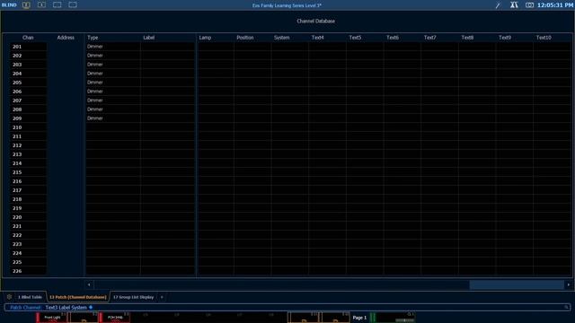The width and height of the screenshot is (575, 323).
Task: Click the Position column header
Action: pyautogui.click(x=245, y=38)
